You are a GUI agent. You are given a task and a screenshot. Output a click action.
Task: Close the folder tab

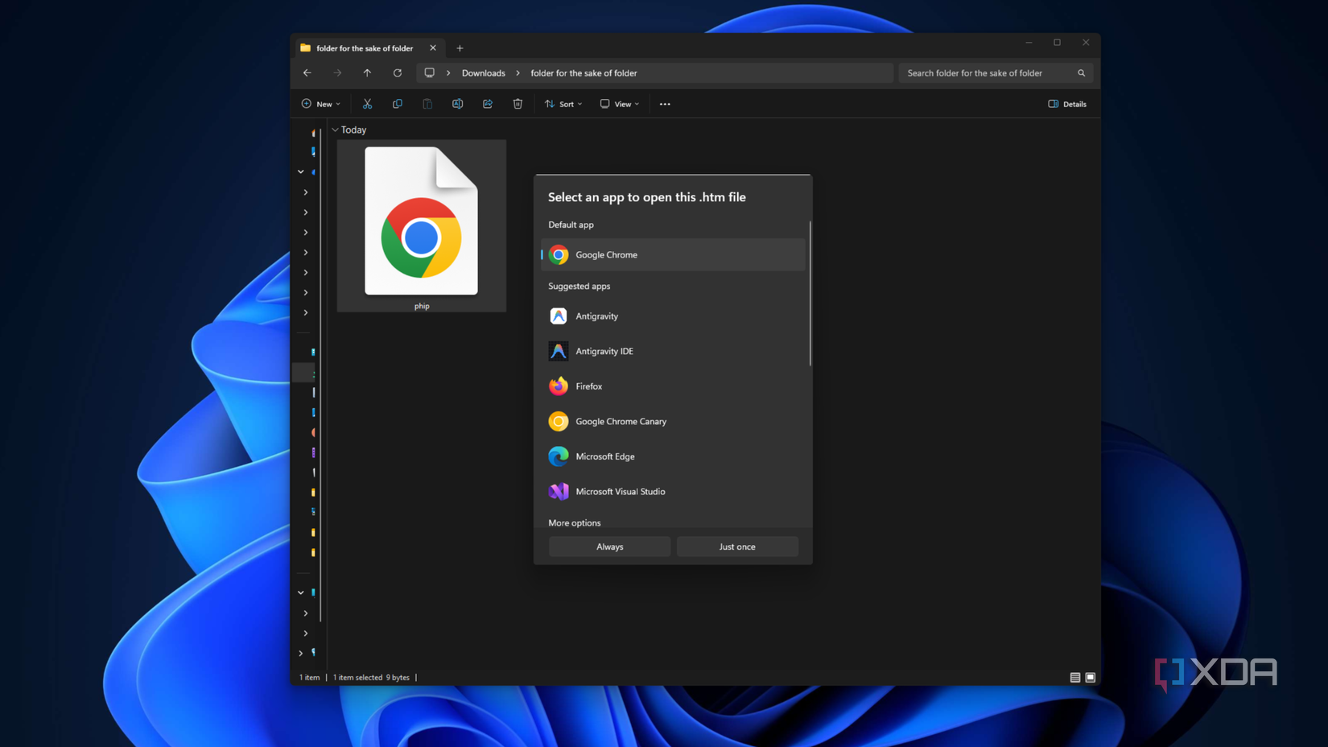(x=433, y=48)
